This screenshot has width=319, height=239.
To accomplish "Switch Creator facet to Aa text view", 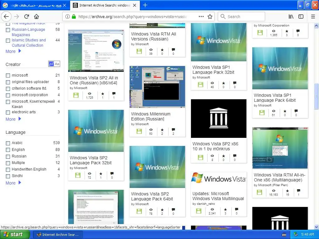I will [x=57, y=64].
